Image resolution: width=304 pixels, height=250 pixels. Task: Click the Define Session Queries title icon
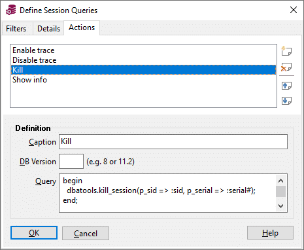pos(10,10)
